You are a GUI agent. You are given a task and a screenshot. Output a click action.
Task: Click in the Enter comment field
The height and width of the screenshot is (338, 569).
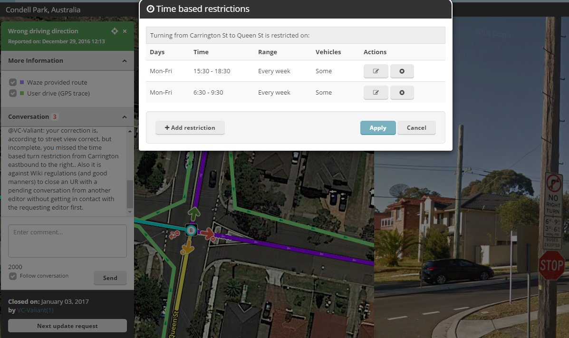68,241
